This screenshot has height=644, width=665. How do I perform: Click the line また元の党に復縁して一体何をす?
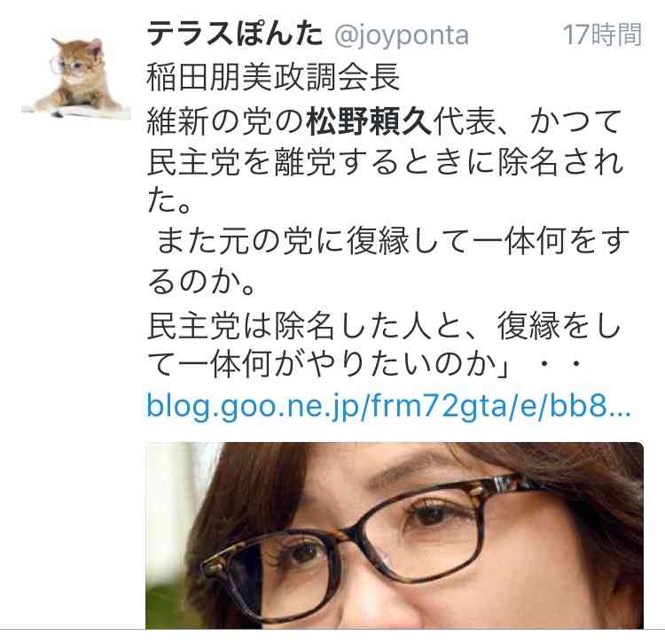click(392, 242)
